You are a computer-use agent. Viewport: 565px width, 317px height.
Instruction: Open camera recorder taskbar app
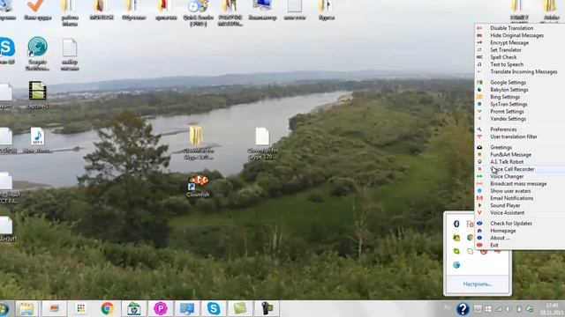[x=267, y=309]
